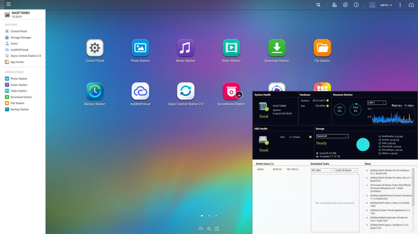The image size is (418, 234).
Task: Click the network traffic graph
Action: (393, 116)
